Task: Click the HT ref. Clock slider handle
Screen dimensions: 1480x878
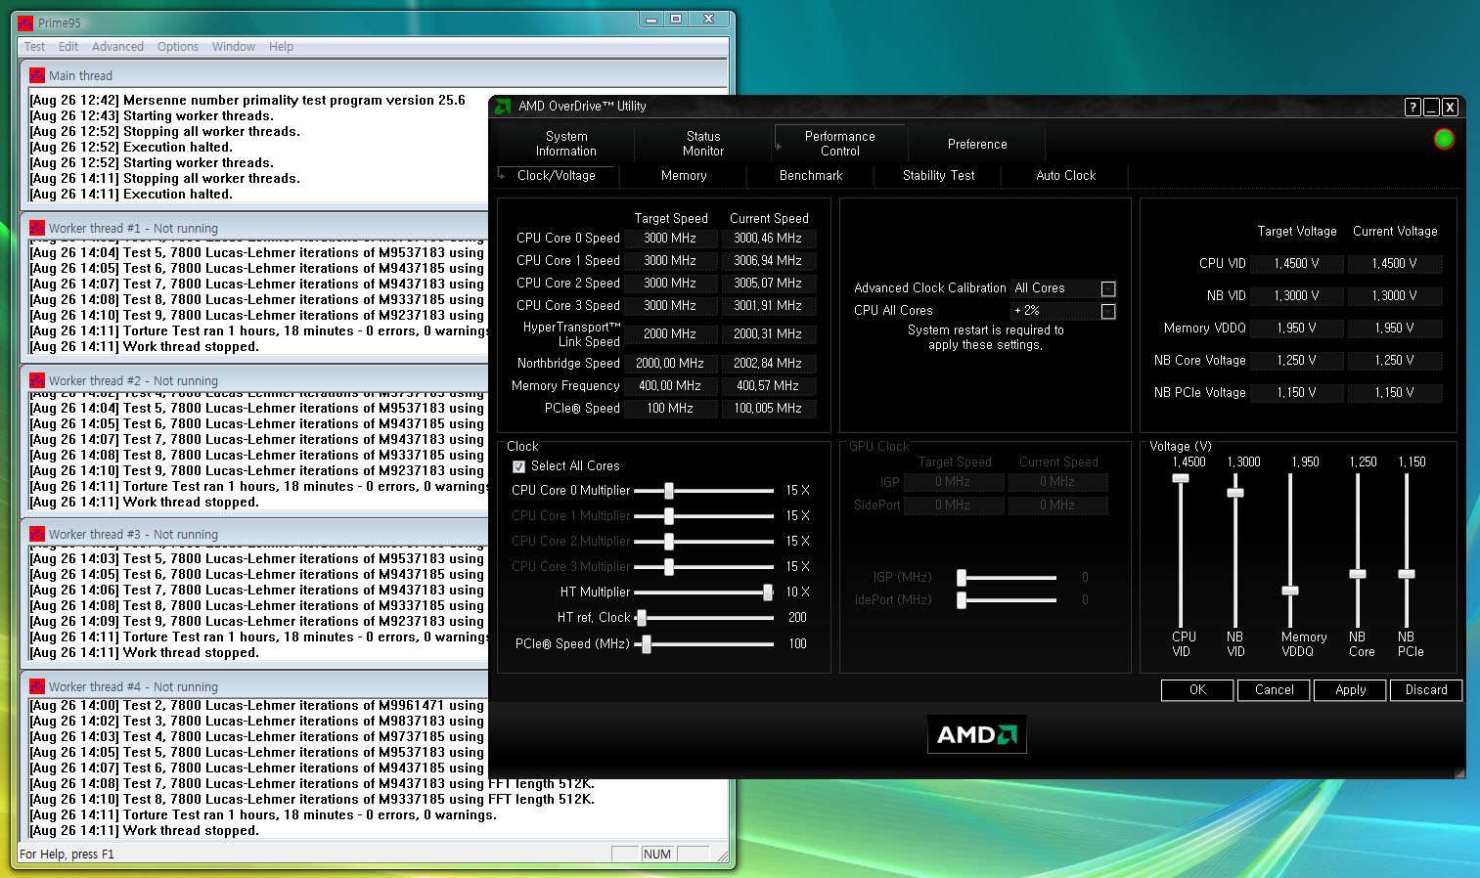Action: tap(642, 618)
